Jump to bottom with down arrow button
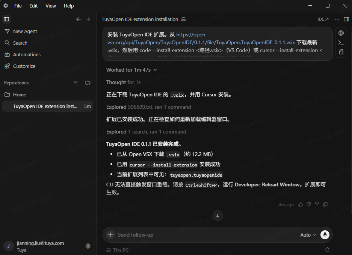The image size is (352, 255). (x=218, y=216)
